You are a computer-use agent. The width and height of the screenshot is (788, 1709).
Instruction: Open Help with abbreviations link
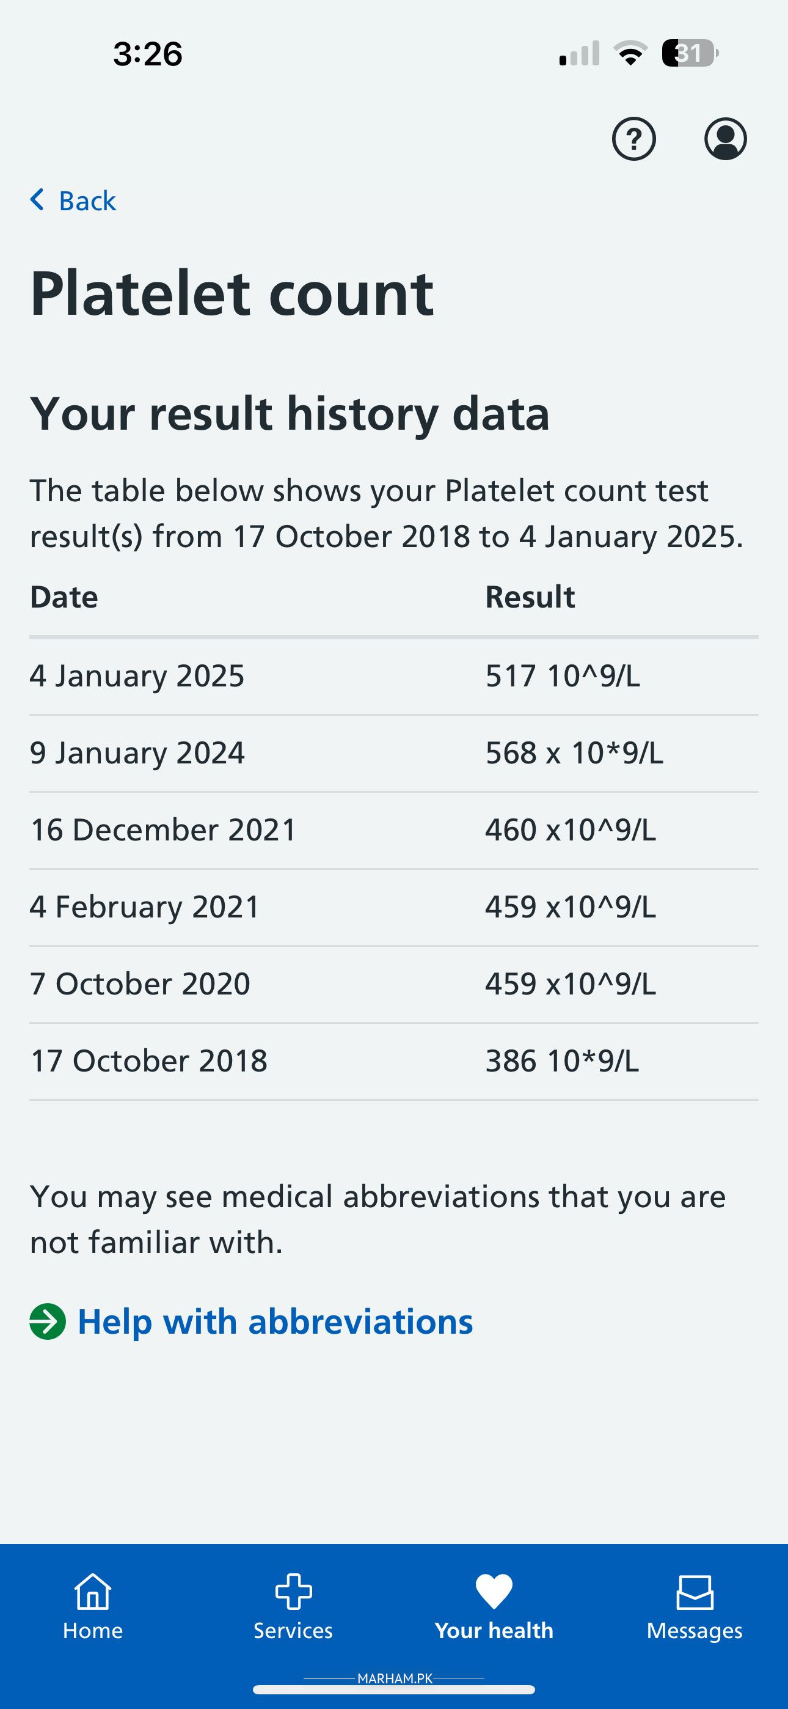pyautogui.click(x=275, y=1321)
